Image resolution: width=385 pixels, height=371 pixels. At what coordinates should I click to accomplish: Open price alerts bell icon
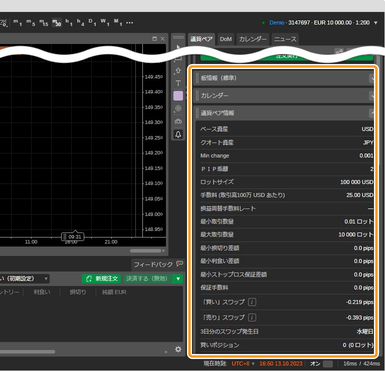(178, 134)
